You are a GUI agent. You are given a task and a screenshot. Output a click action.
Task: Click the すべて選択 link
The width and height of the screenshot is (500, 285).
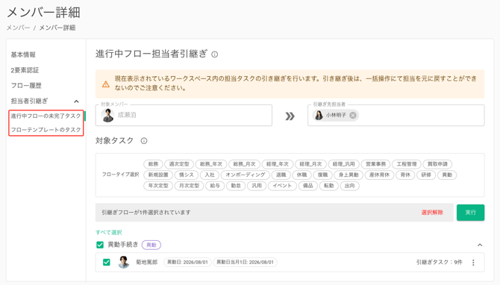coord(109,232)
